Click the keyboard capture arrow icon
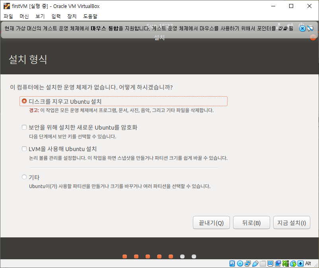 point(300,264)
